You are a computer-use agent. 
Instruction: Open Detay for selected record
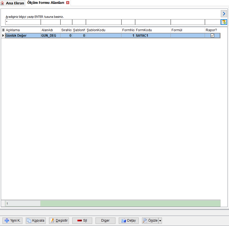(129, 221)
